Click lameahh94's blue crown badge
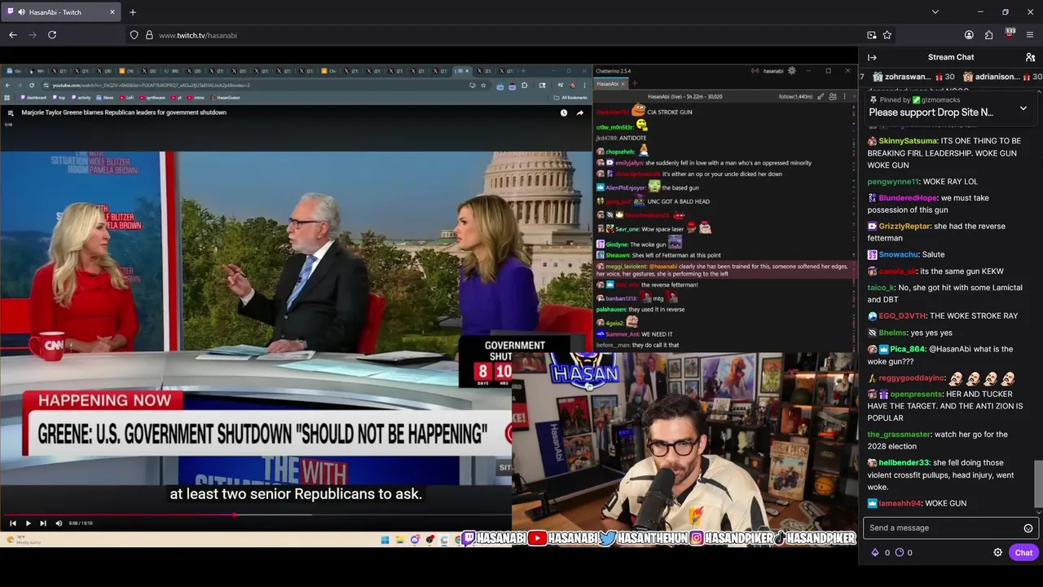 (x=872, y=504)
